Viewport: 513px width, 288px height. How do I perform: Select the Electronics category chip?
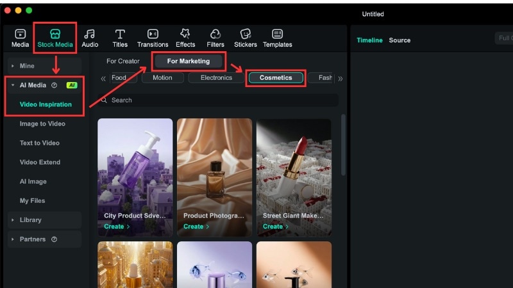tap(216, 77)
